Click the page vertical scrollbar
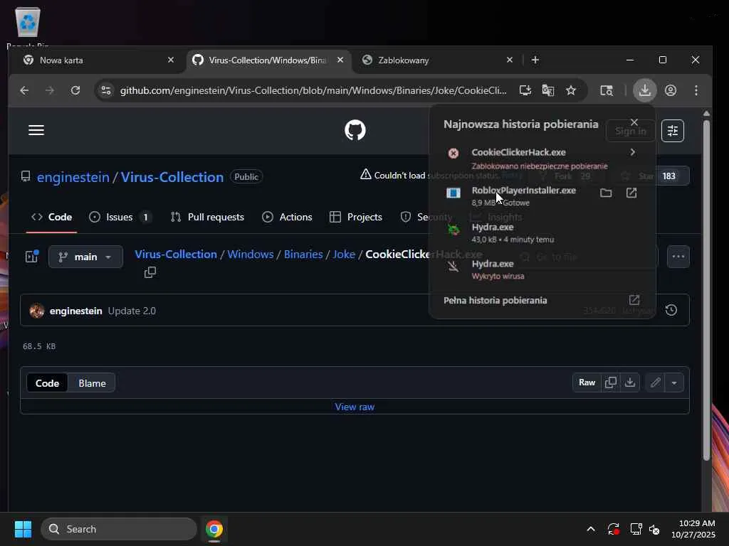Image resolution: width=729 pixels, height=546 pixels. pos(706,290)
